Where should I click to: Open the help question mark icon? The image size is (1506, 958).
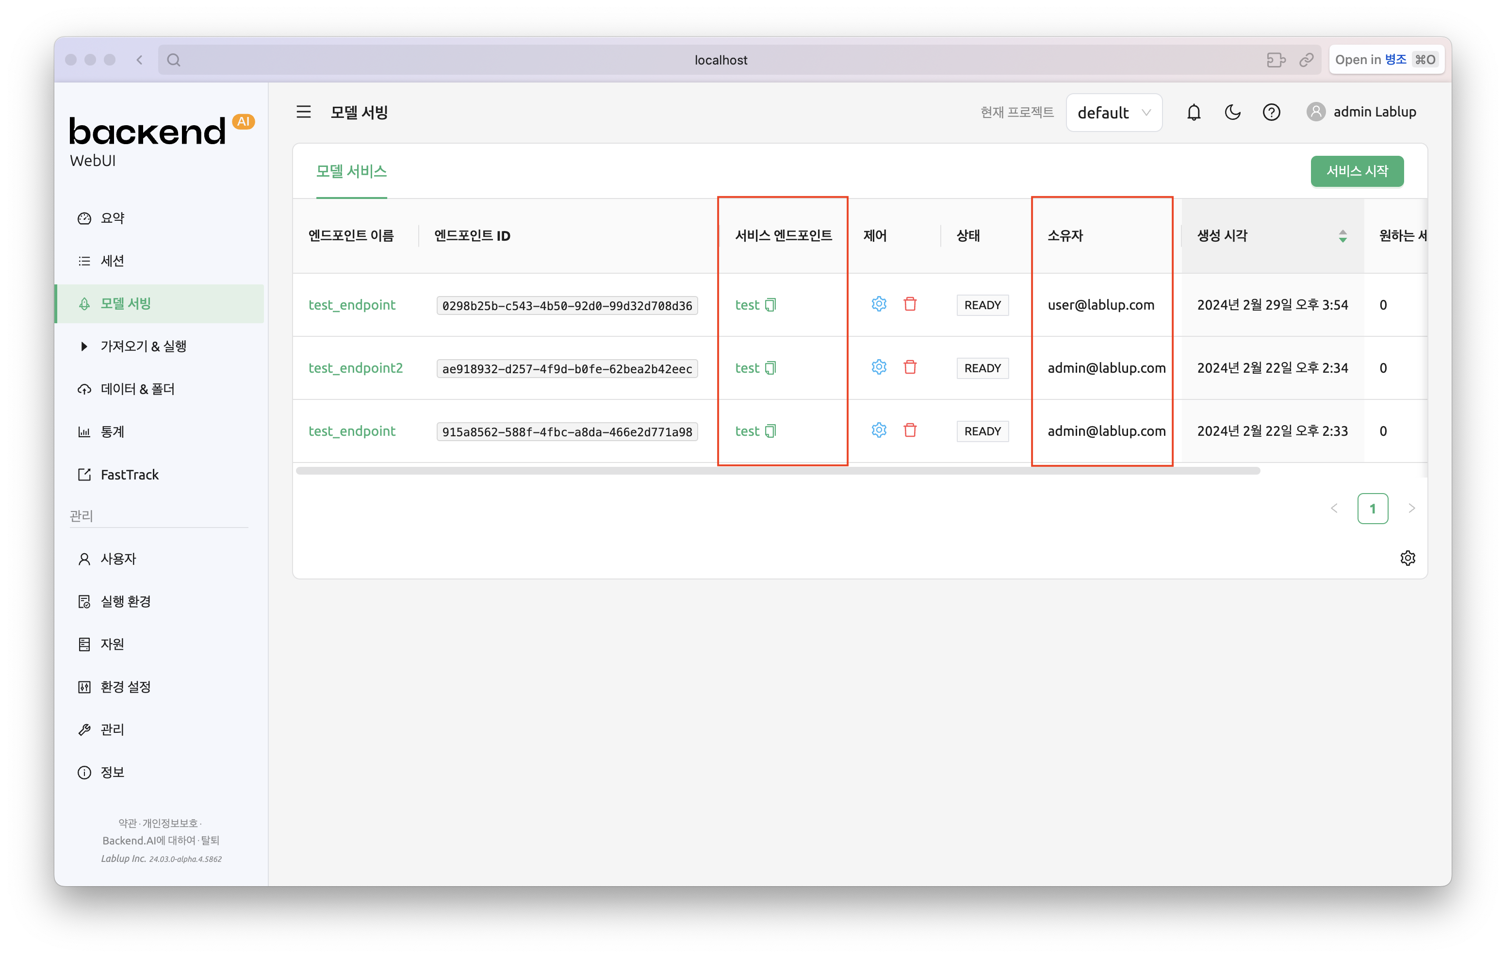pos(1271,112)
